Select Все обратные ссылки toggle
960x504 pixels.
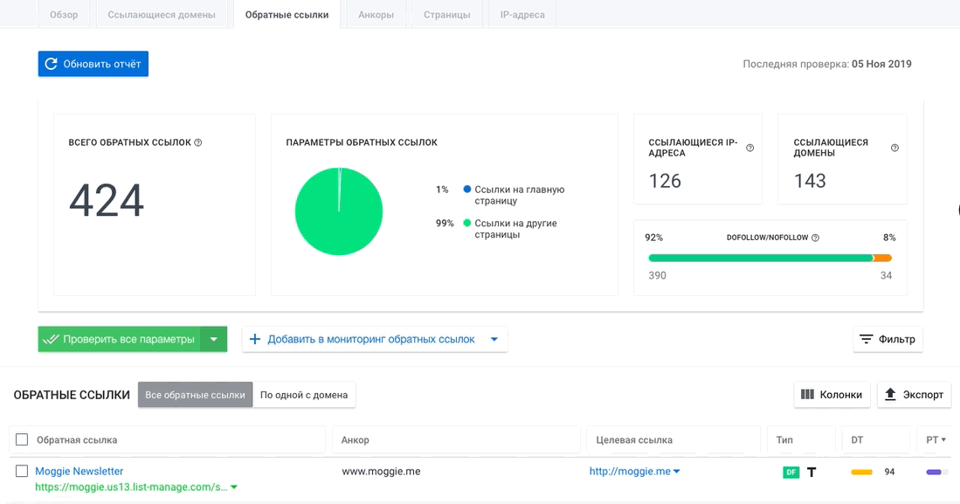coord(196,395)
